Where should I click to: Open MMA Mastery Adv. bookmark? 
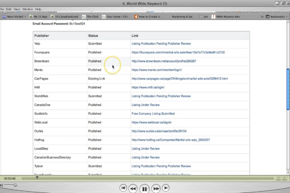click(226, 17)
